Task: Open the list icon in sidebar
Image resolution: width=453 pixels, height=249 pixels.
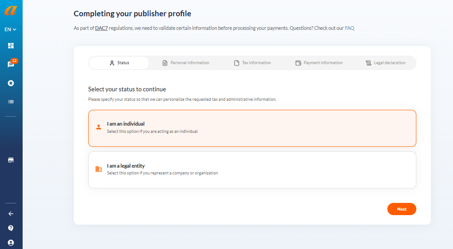Action: coord(11,102)
